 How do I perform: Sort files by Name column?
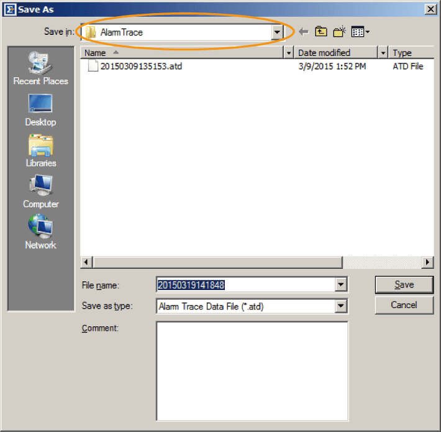pos(180,53)
